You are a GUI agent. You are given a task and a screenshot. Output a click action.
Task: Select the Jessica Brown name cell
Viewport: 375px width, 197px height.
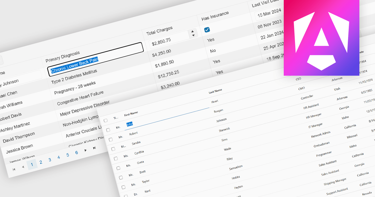(x=19, y=149)
